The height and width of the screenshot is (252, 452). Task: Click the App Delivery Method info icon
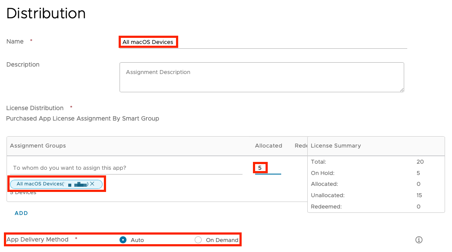[419, 239]
